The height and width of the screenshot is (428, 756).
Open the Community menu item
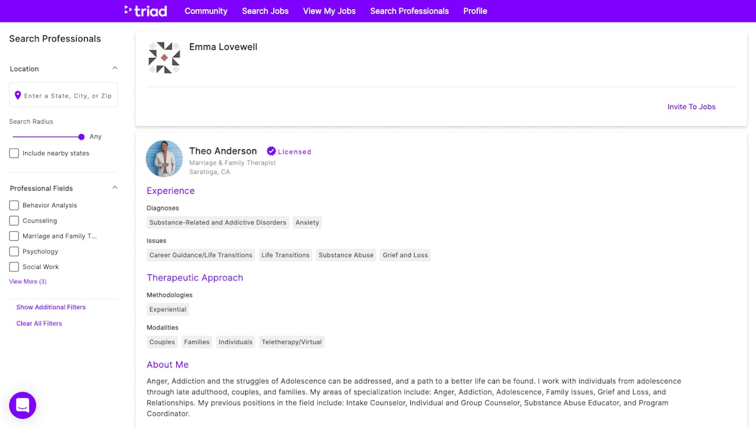(x=206, y=11)
